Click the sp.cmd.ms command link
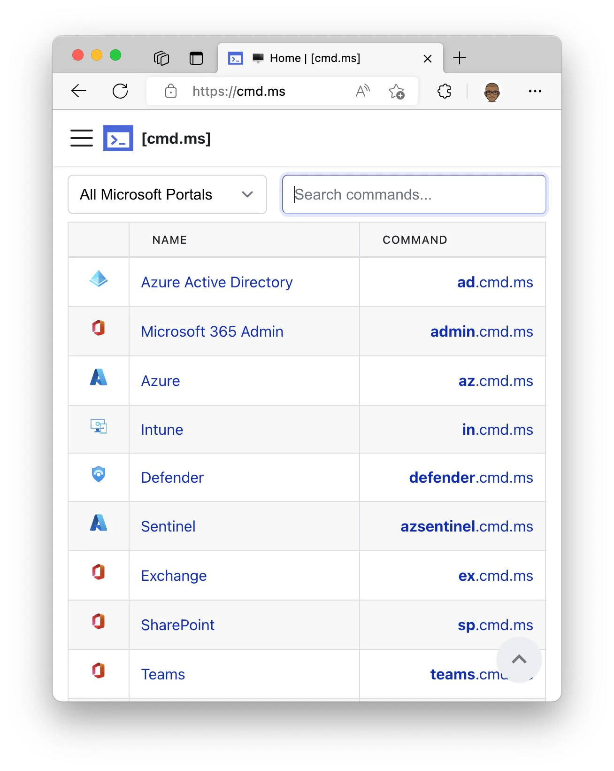Image resolution: width=614 pixels, height=771 pixels. pos(495,625)
